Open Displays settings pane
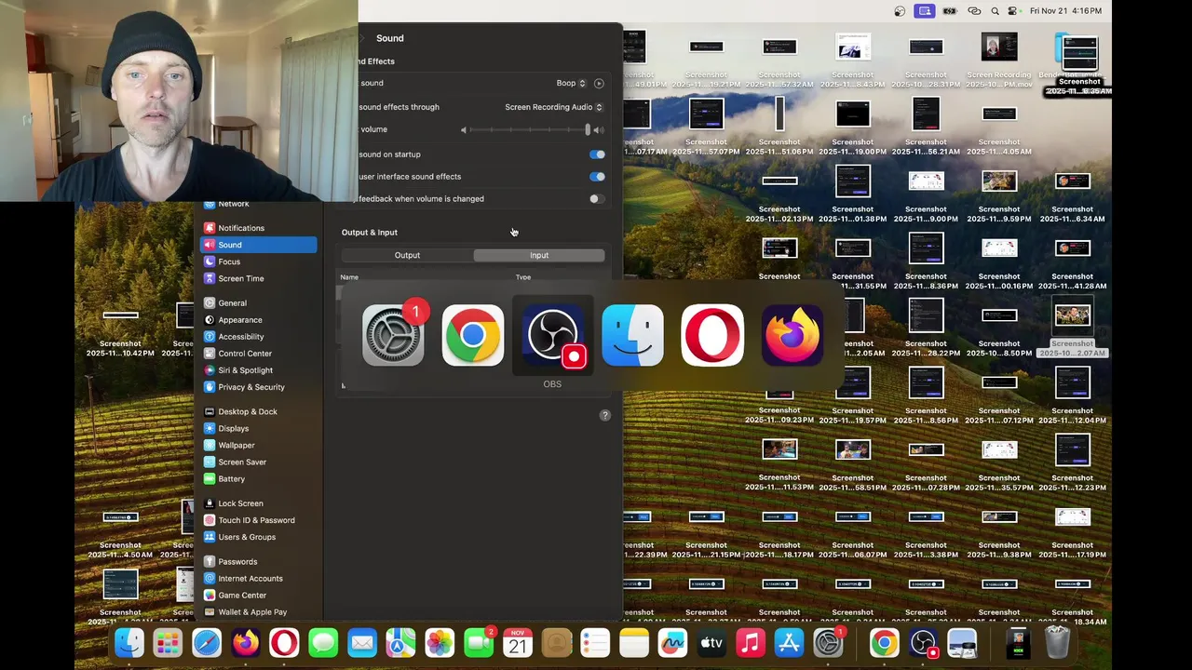This screenshot has height=670, width=1192. 258,429
